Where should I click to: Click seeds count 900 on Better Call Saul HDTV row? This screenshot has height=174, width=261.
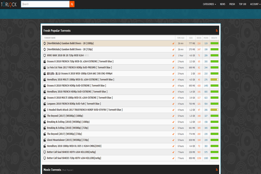click(199, 152)
